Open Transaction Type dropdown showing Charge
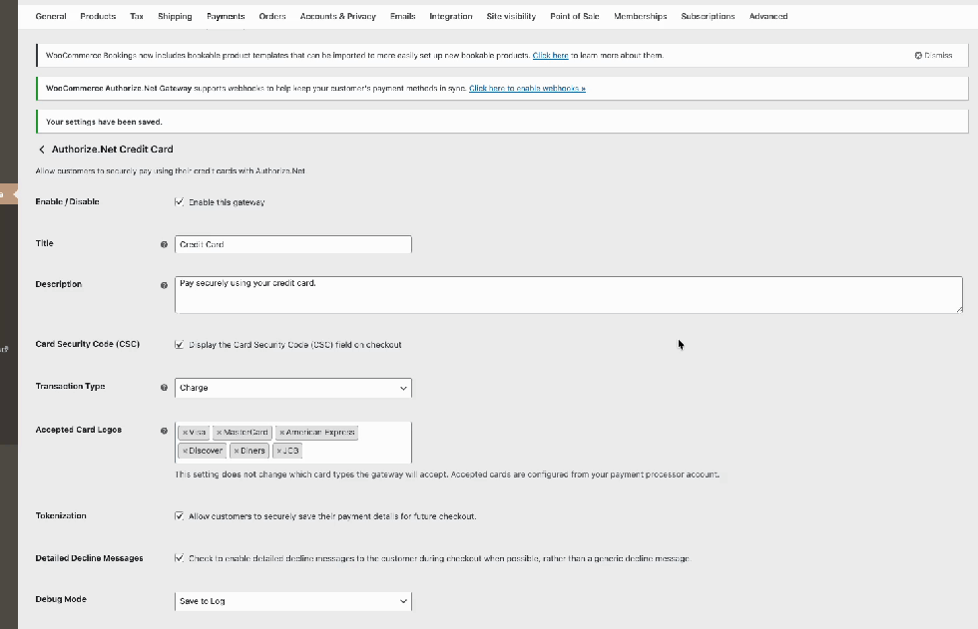 tap(293, 388)
